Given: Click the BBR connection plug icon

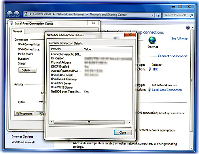Looking at the screenshot, I should pyautogui.click(x=150, y=69).
